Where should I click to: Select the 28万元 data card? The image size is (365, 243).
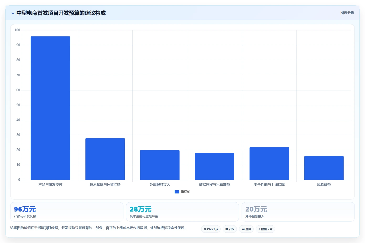[182, 212]
